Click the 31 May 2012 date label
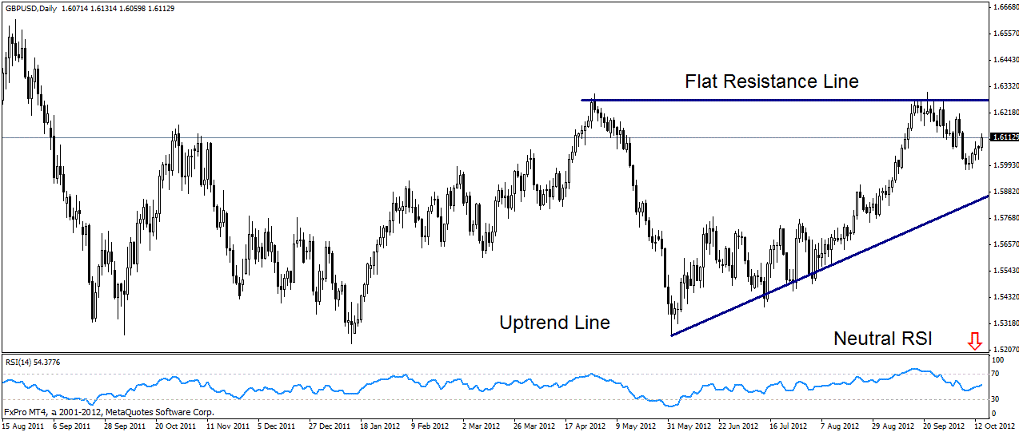 point(687,426)
